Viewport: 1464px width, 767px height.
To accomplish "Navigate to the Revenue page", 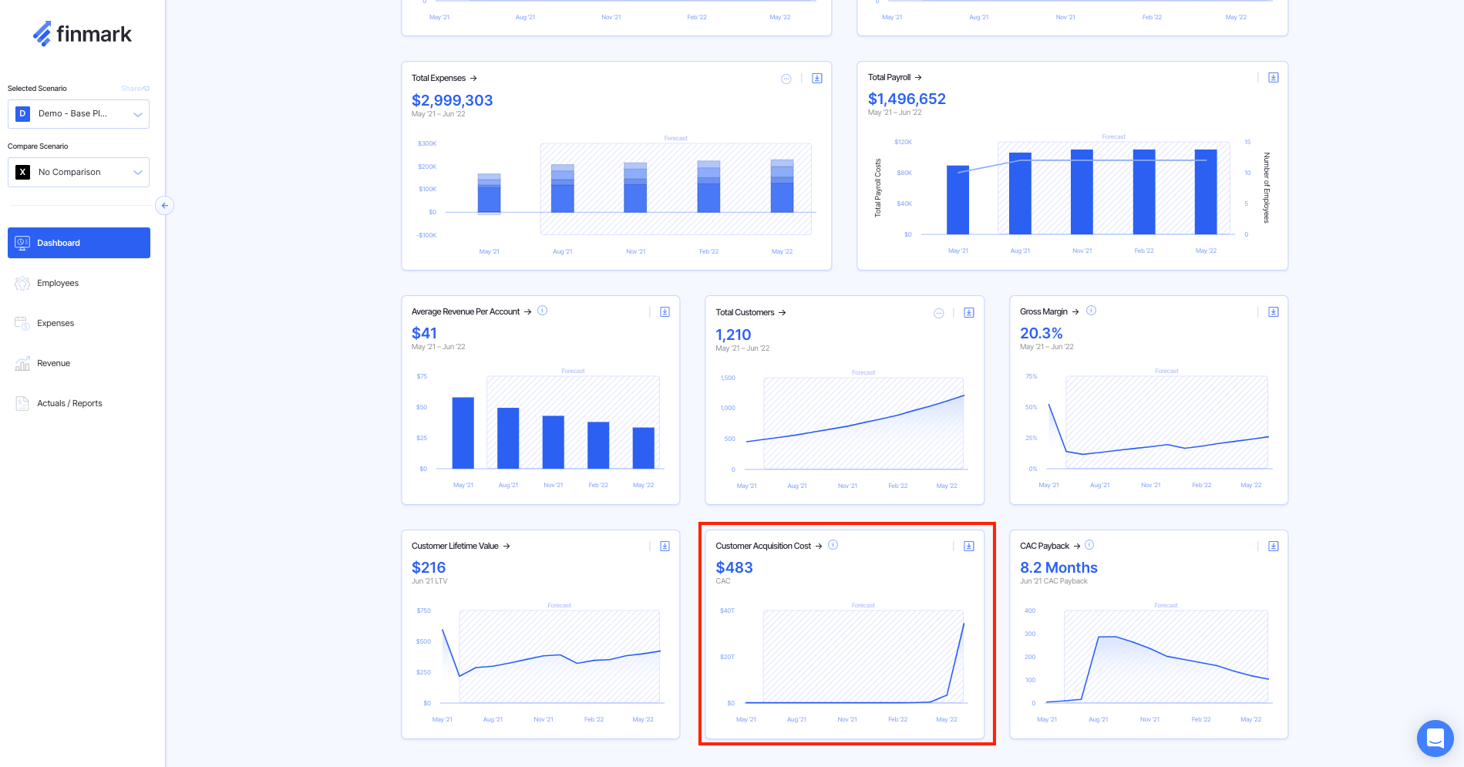I will pyautogui.click(x=53, y=363).
